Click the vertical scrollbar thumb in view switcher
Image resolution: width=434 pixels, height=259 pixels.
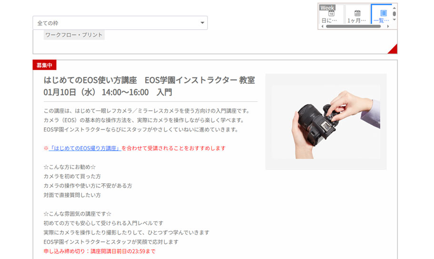[394, 13]
